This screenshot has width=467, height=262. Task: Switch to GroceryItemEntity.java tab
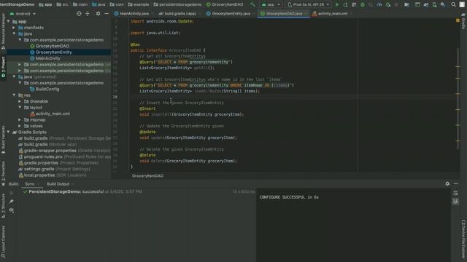[231, 14]
